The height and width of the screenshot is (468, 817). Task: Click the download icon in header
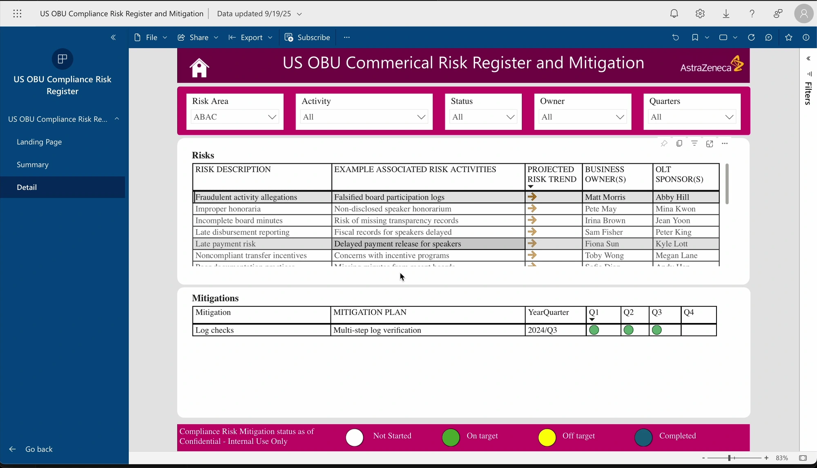pos(726,13)
